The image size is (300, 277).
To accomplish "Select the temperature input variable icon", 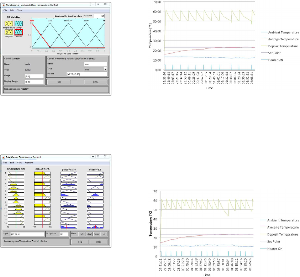I will 9,23.
